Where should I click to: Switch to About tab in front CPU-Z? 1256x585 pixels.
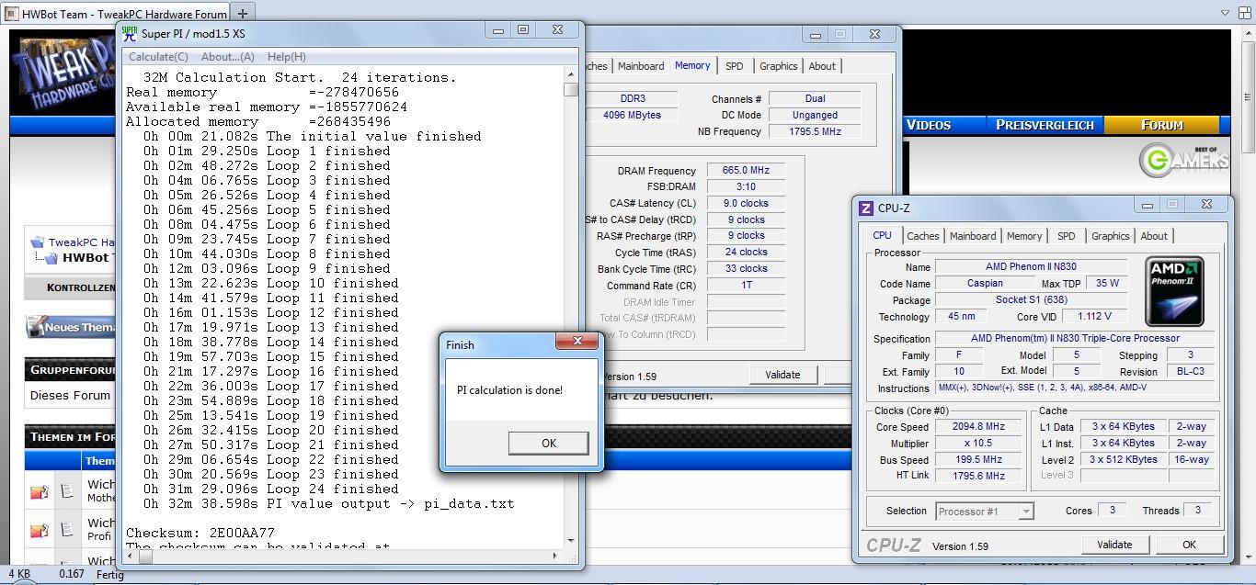[1154, 236]
